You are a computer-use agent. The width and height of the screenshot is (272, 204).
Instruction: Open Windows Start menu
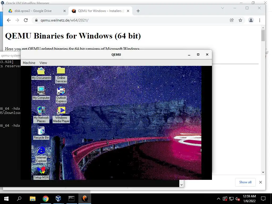point(6,199)
